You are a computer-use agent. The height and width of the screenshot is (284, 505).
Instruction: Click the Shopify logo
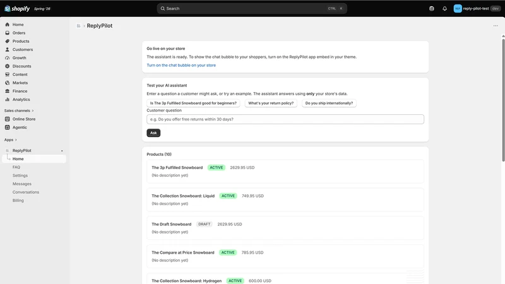point(17,9)
